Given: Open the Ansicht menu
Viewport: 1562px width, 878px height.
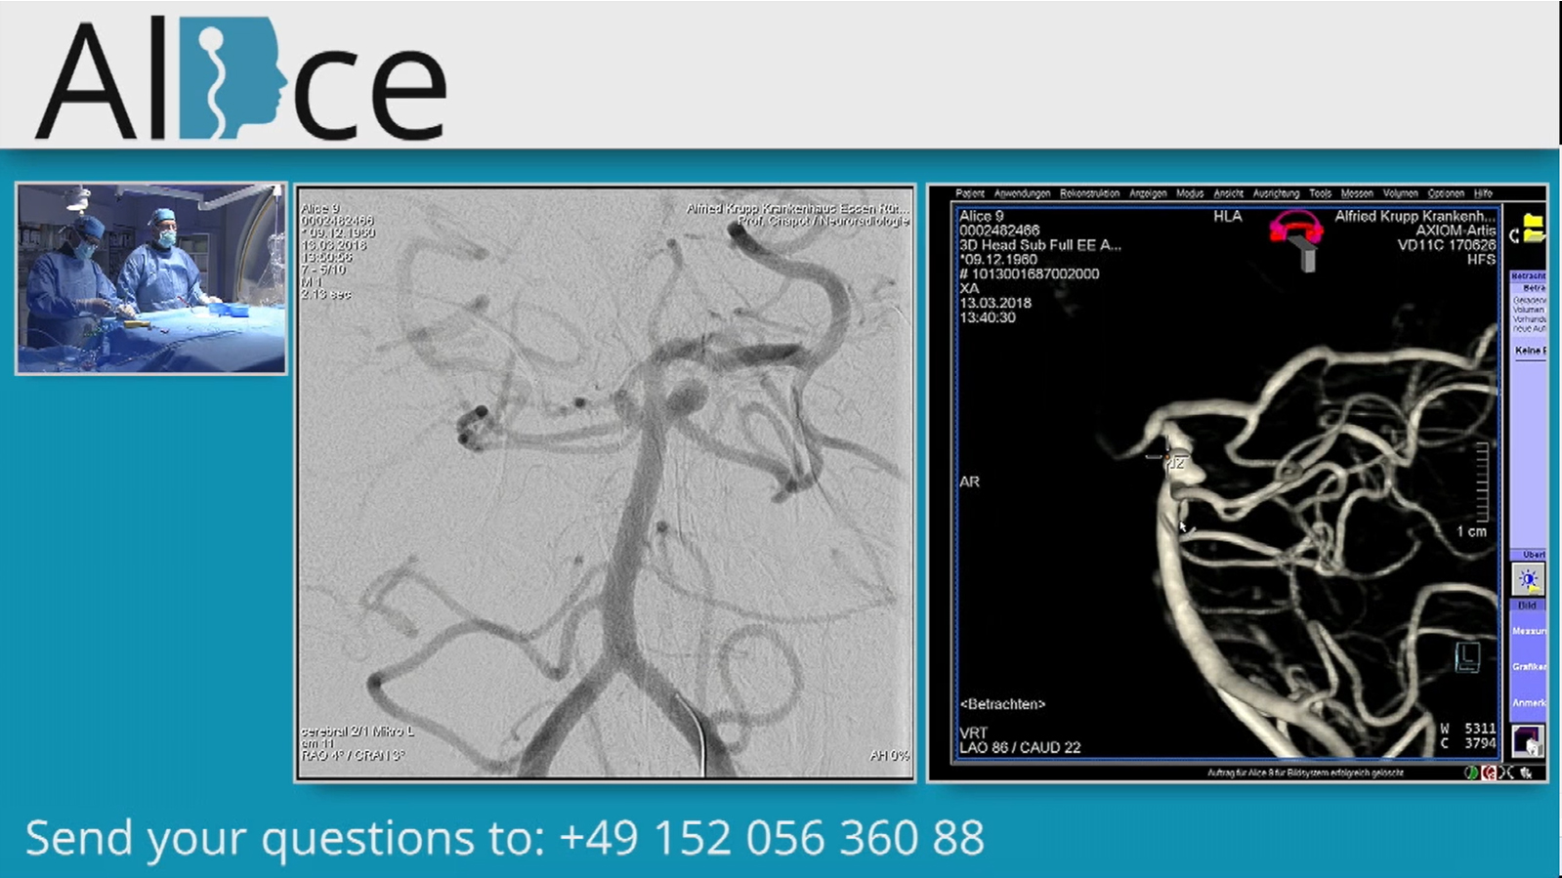Looking at the screenshot, I should point(1228,193).
